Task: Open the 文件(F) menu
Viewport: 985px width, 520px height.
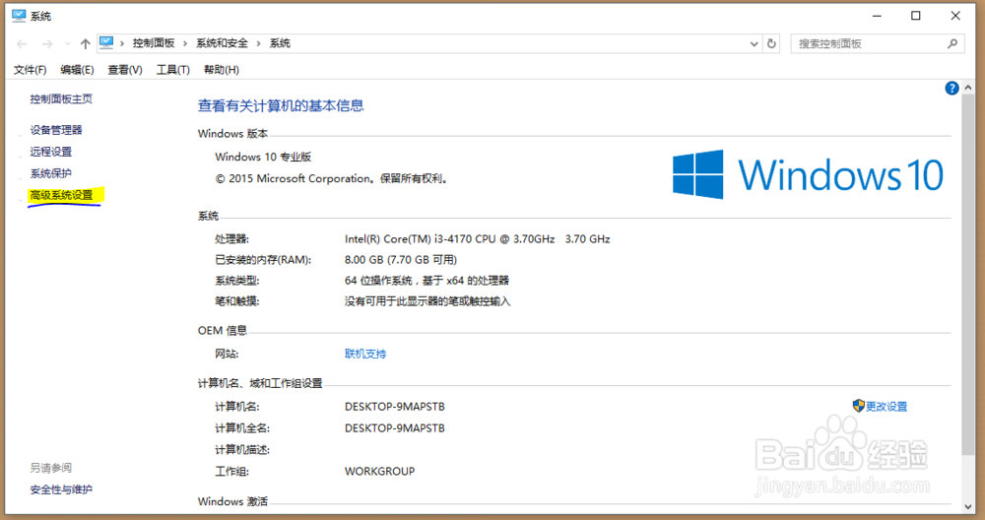Action: click(31, 70)
